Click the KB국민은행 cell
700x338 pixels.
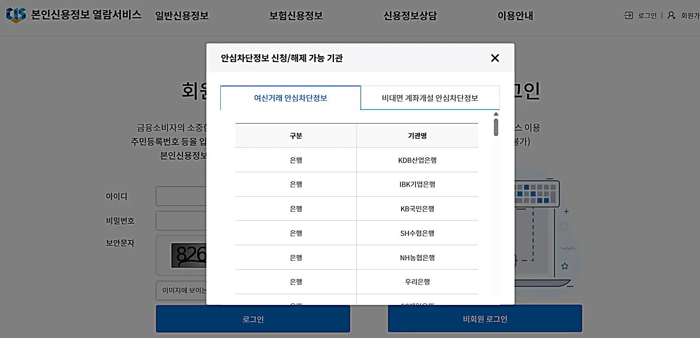pos(417,209)
